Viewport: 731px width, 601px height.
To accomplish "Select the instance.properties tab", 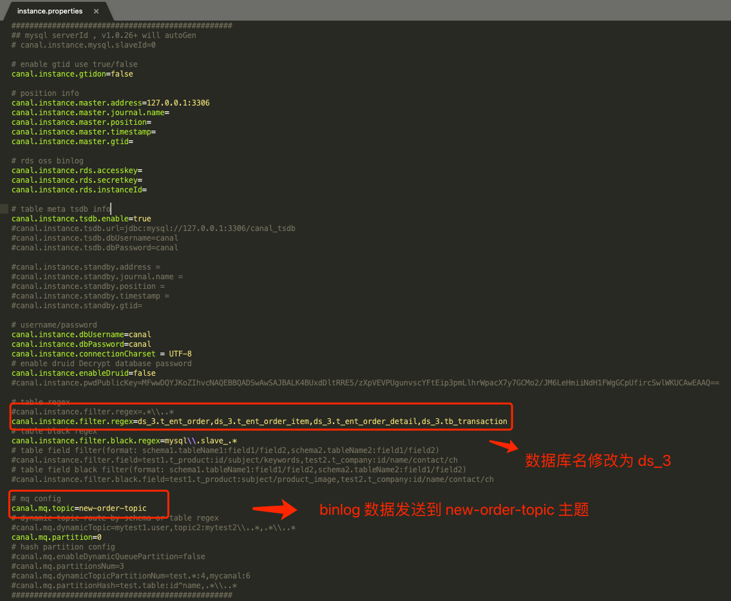I will tap(50, 12).
